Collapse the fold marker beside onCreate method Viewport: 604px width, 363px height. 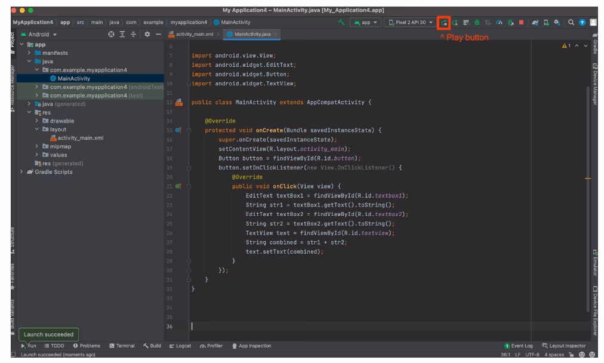coord(190,130)
